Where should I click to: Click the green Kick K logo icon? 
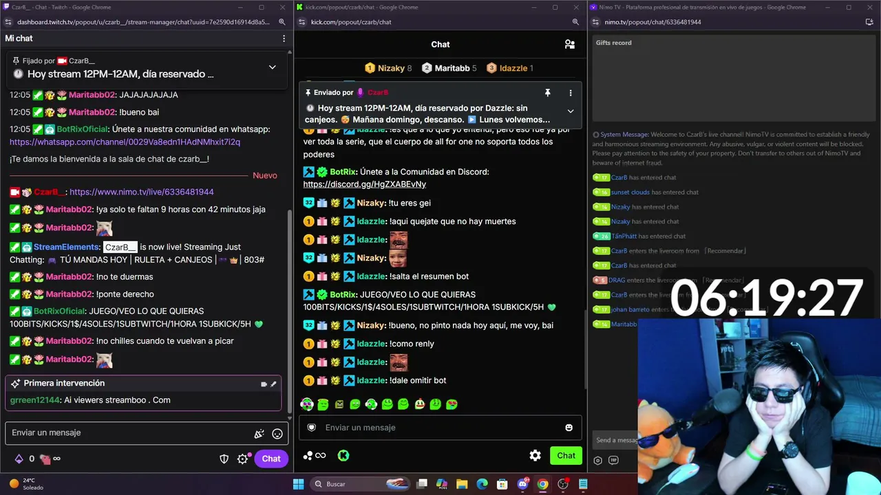click(343, 455)
